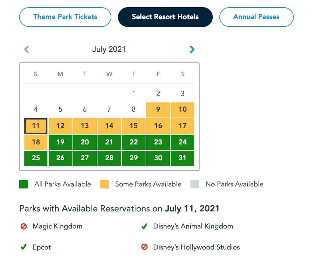This screenshot has height=262, width=332.
Task: Click unavailable icon beside Disney's Hollywood Studios
Action: [x=144, y=247]
